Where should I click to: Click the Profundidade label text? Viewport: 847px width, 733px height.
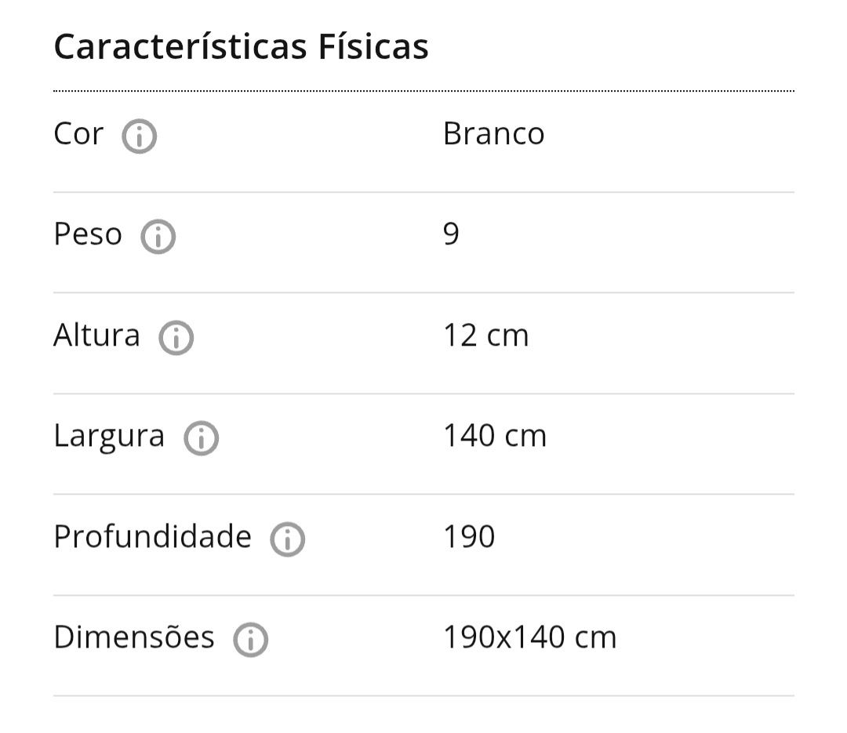(x=153, y=536)
